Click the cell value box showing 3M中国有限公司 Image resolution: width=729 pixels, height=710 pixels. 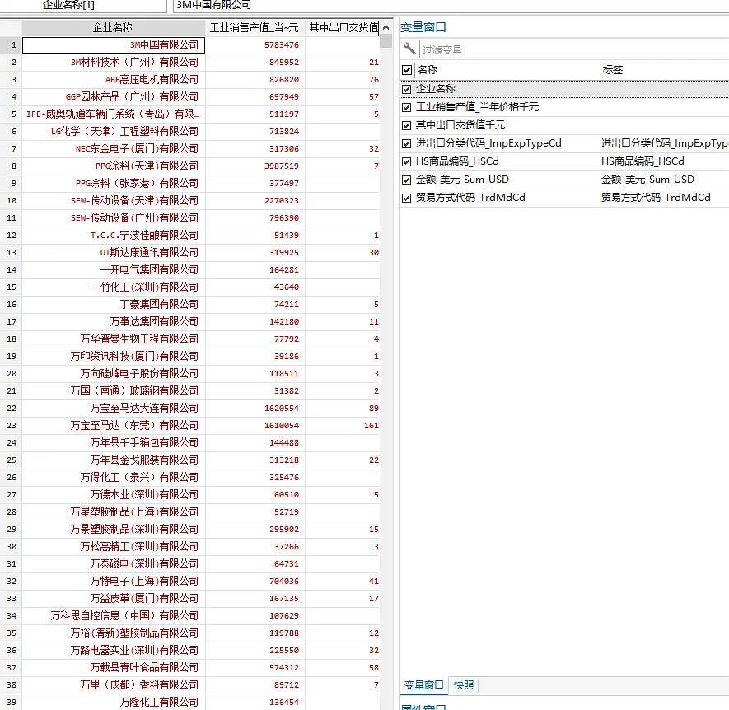pyautogui.click(x=247, y=5)
